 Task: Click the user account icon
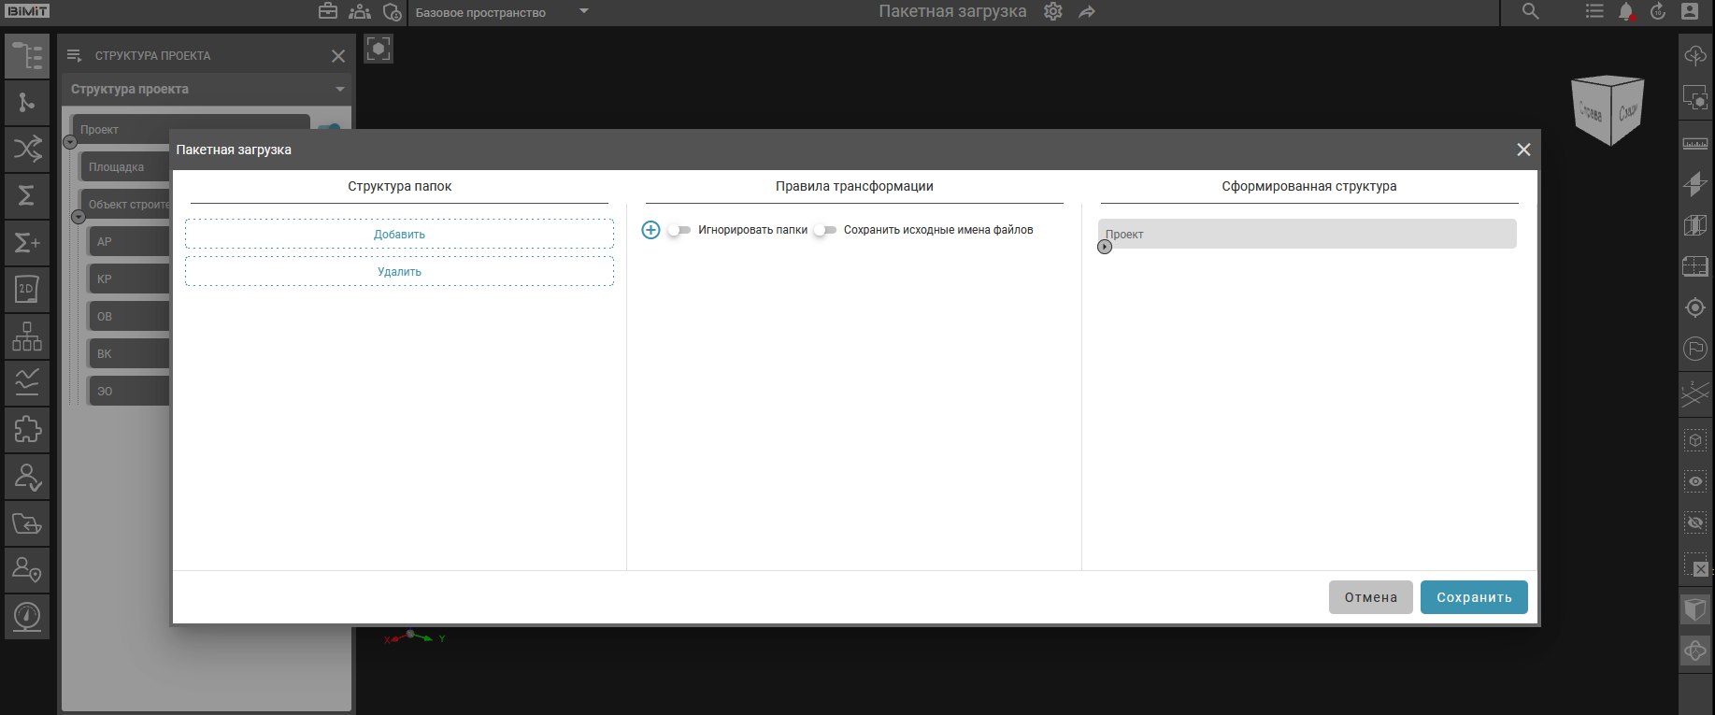pos(1689,12)
